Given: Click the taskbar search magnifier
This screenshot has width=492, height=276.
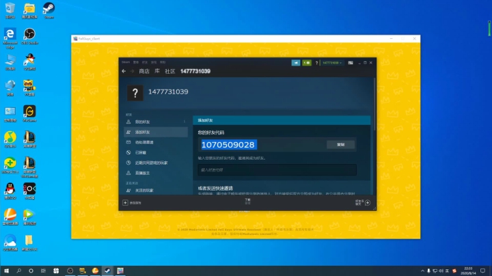Looking at the screenshot, I should click(x=19, y=271).
